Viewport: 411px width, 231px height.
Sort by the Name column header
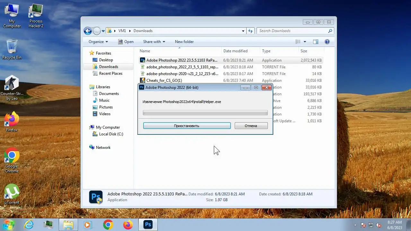[179, 51]
